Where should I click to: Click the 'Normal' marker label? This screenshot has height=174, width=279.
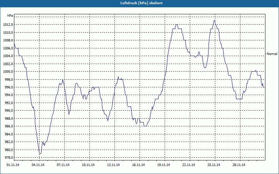point(272,54)
